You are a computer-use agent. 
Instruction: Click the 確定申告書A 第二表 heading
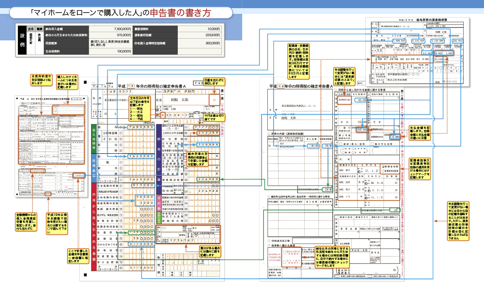[x=301, y=87]
